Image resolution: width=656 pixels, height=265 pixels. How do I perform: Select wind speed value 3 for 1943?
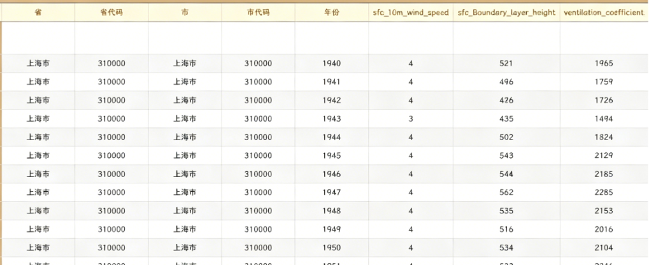point(411,119)
